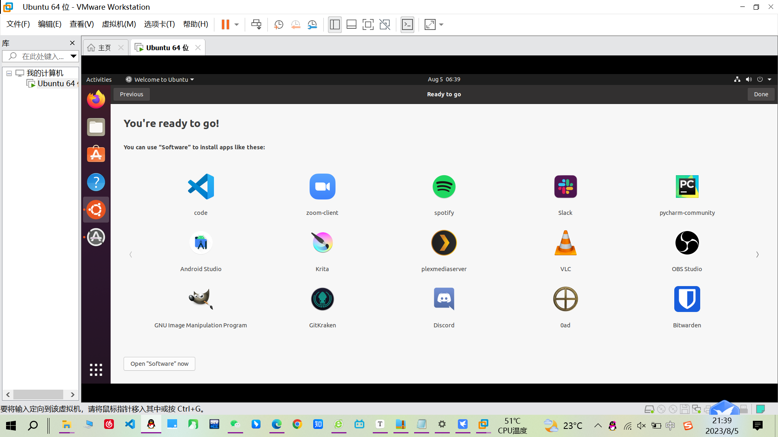The height and width of the screenshot is (437, 778).
Task: Toggle the library sidebar view icon
Action: (335, 25)
